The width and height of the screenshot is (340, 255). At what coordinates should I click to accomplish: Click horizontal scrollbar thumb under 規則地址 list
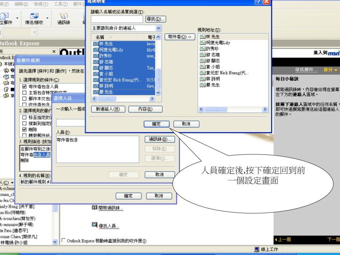[216, 109]
